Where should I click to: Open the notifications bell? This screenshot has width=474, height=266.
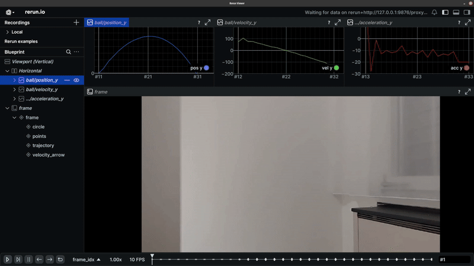point(434,12)
